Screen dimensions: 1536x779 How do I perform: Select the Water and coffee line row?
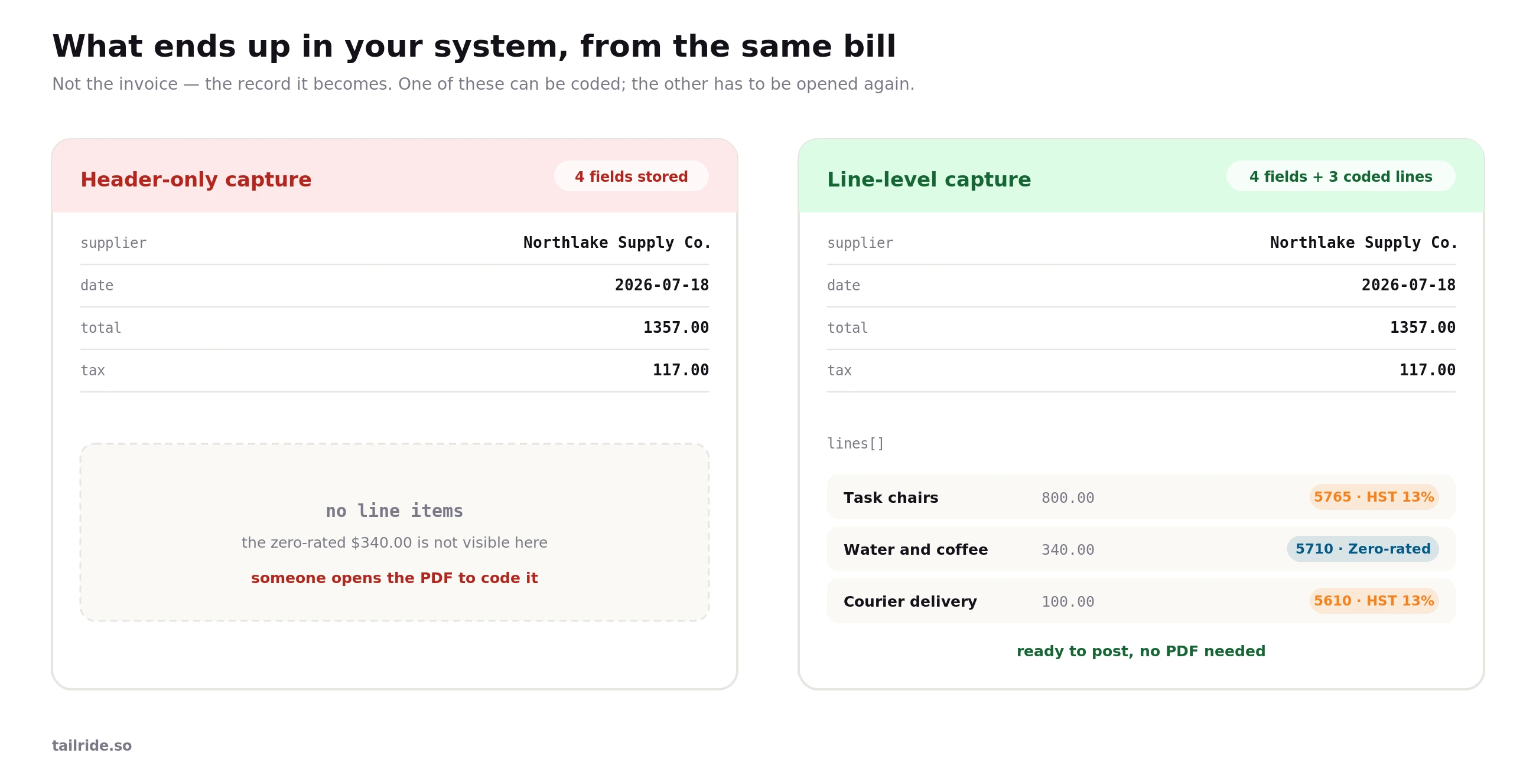pos(1140,548)
